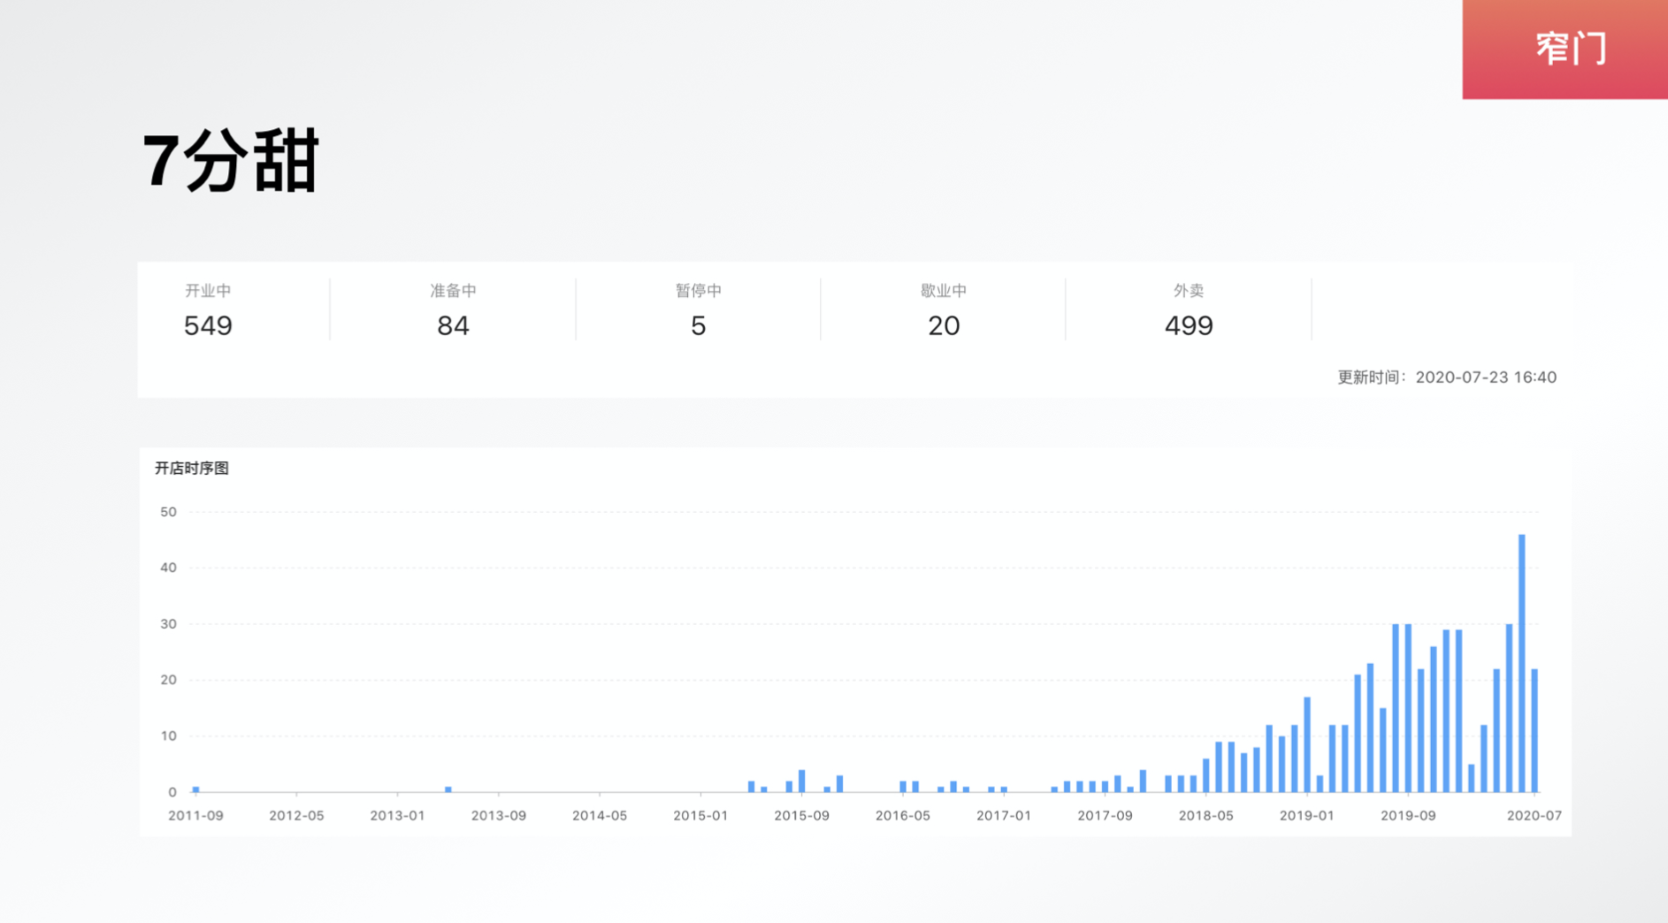Click the x-axis label 2013-09

point(499,815)
